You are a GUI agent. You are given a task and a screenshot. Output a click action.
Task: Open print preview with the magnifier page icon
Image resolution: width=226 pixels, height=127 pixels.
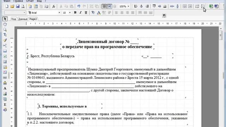tap(23, 6)
